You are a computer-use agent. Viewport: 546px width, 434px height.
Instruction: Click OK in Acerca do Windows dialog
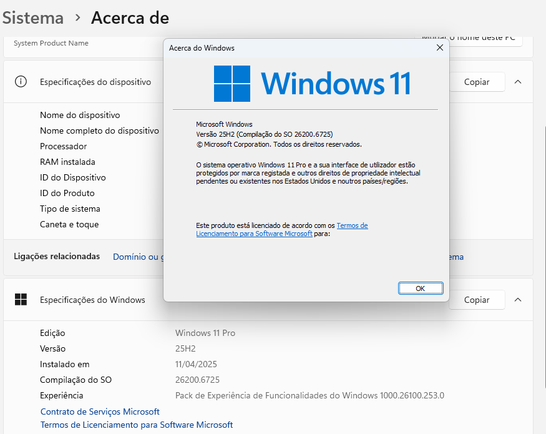pyautogui.click(x=421, y=289)
